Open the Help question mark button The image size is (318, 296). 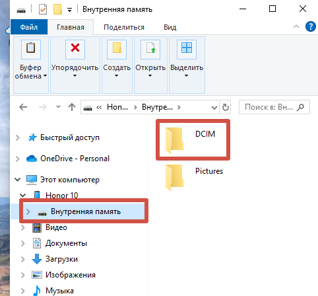click(x=311, y=27)
